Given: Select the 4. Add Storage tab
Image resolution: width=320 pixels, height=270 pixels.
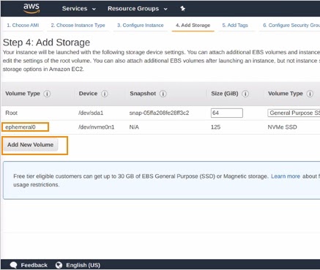Looking at the screenshot, I should coord(193,26).
